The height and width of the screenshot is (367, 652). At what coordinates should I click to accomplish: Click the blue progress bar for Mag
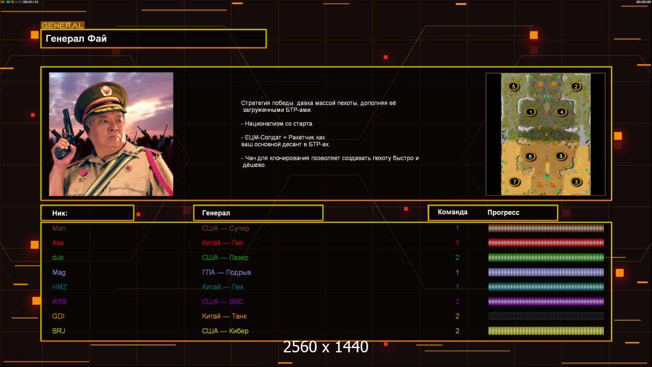546,272
